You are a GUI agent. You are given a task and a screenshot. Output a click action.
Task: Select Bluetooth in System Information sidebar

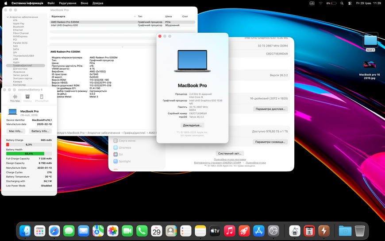point(19,27)
